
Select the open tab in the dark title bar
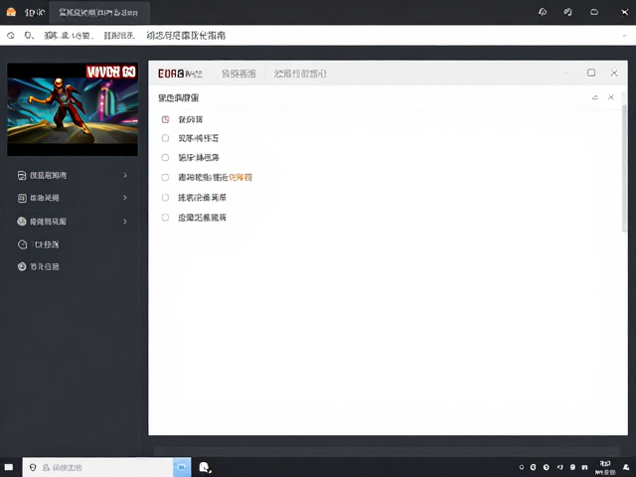99,13
